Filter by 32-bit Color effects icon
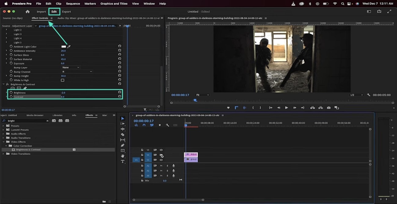Screen dimensions: 397x204 coord(60,121)
